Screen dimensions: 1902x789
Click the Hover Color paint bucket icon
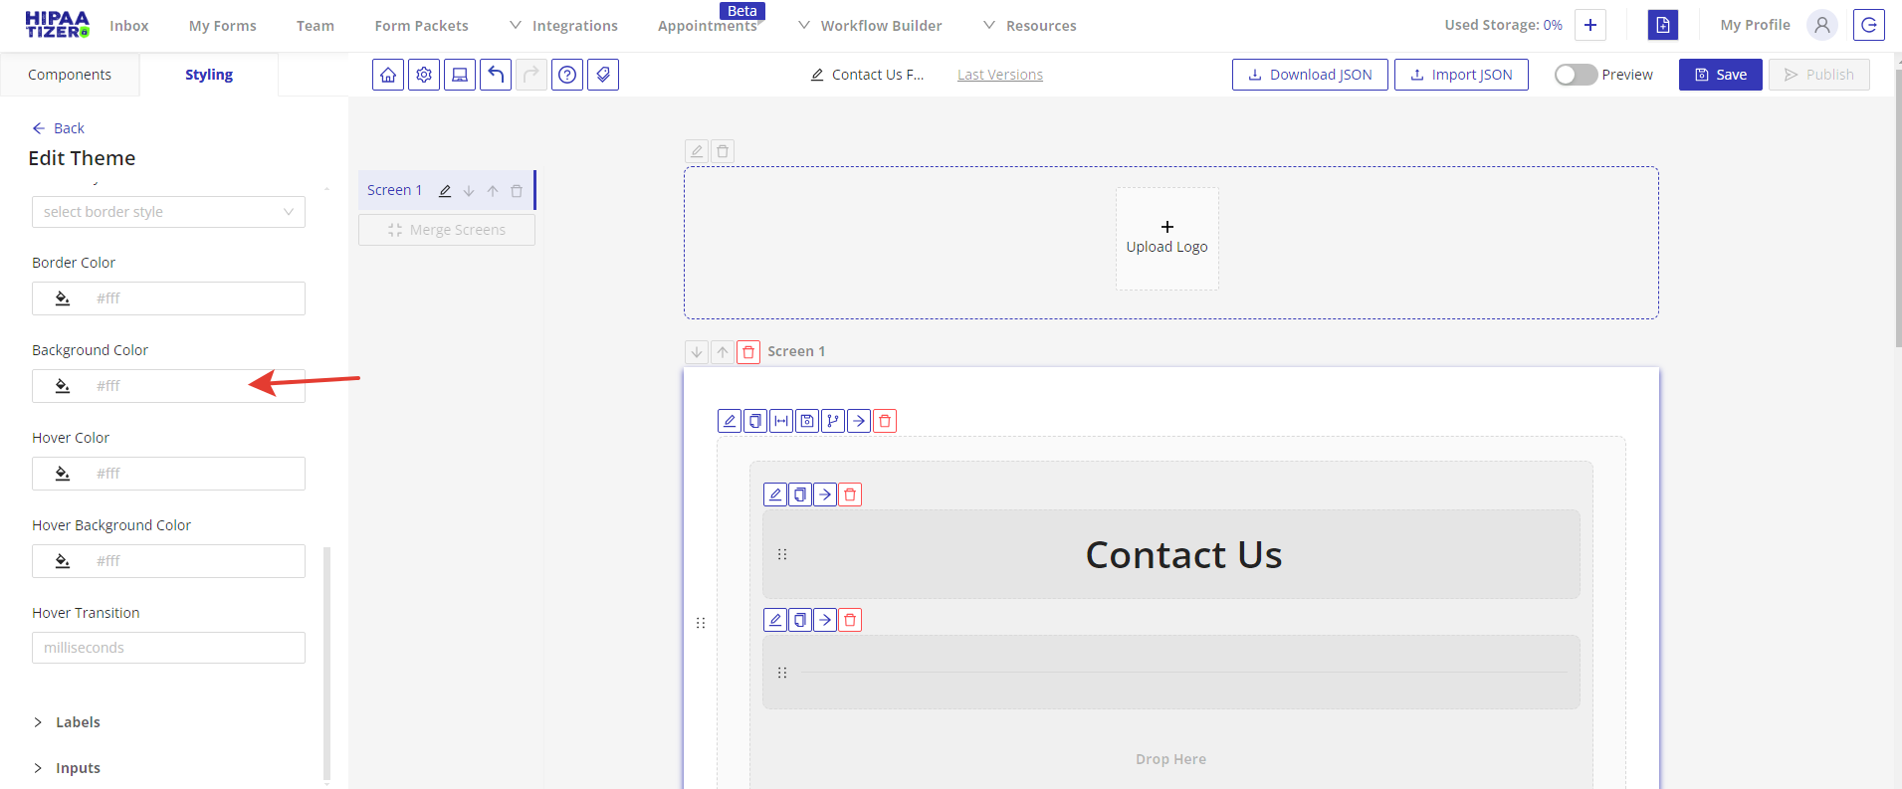click(63, 474)
